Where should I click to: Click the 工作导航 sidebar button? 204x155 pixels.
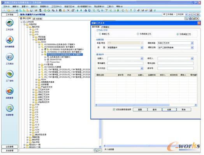[x=10, y=14]
